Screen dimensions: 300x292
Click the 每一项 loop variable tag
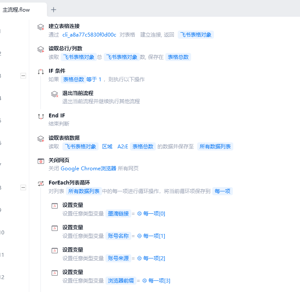click(x=223, y=191)
